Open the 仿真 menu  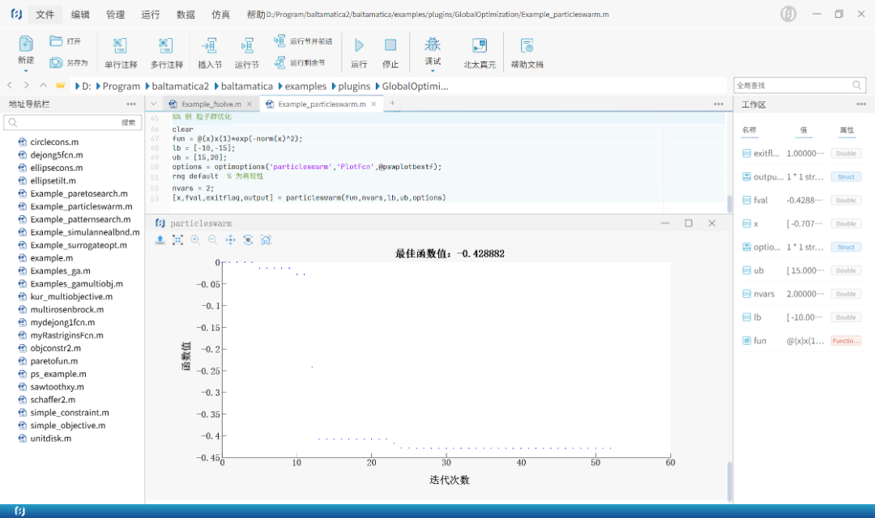point(220,15)
